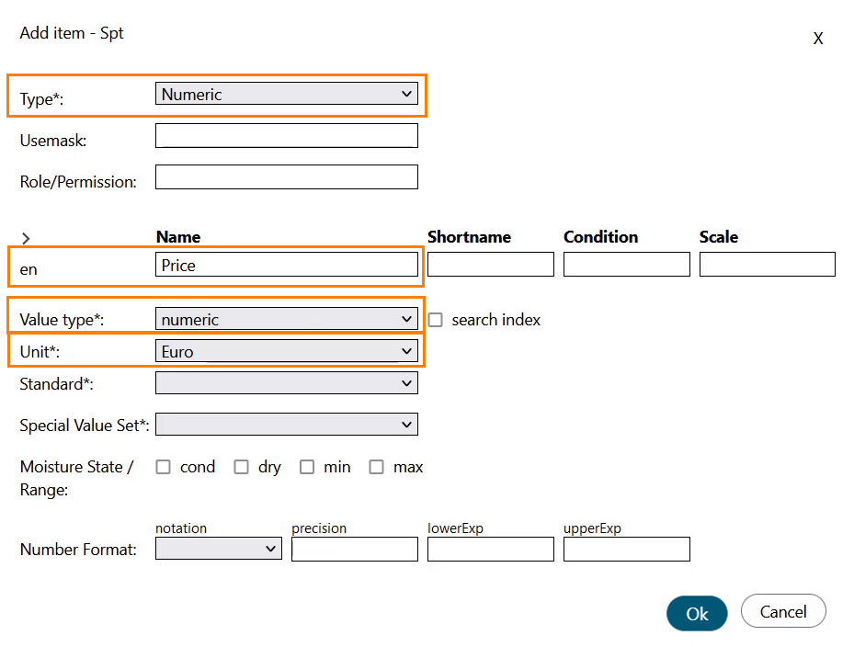Focus the Role/Permission text field
The height and width of the screenshot is (647, 854).
pos(286,177)
